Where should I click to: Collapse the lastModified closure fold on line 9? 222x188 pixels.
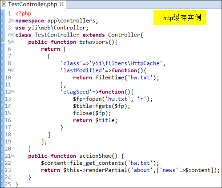pyautogui.click(x=13, y=70)
